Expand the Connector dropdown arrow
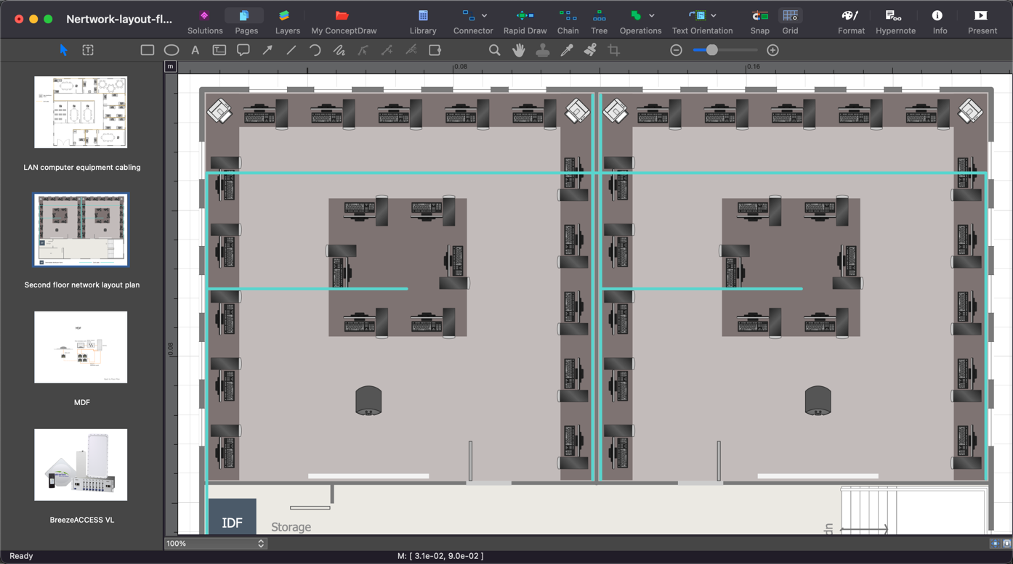The height and width of the screenshot is (564, 1013). pos(485,15)
